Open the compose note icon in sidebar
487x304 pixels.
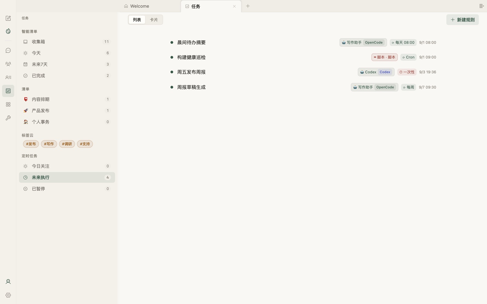8,18
